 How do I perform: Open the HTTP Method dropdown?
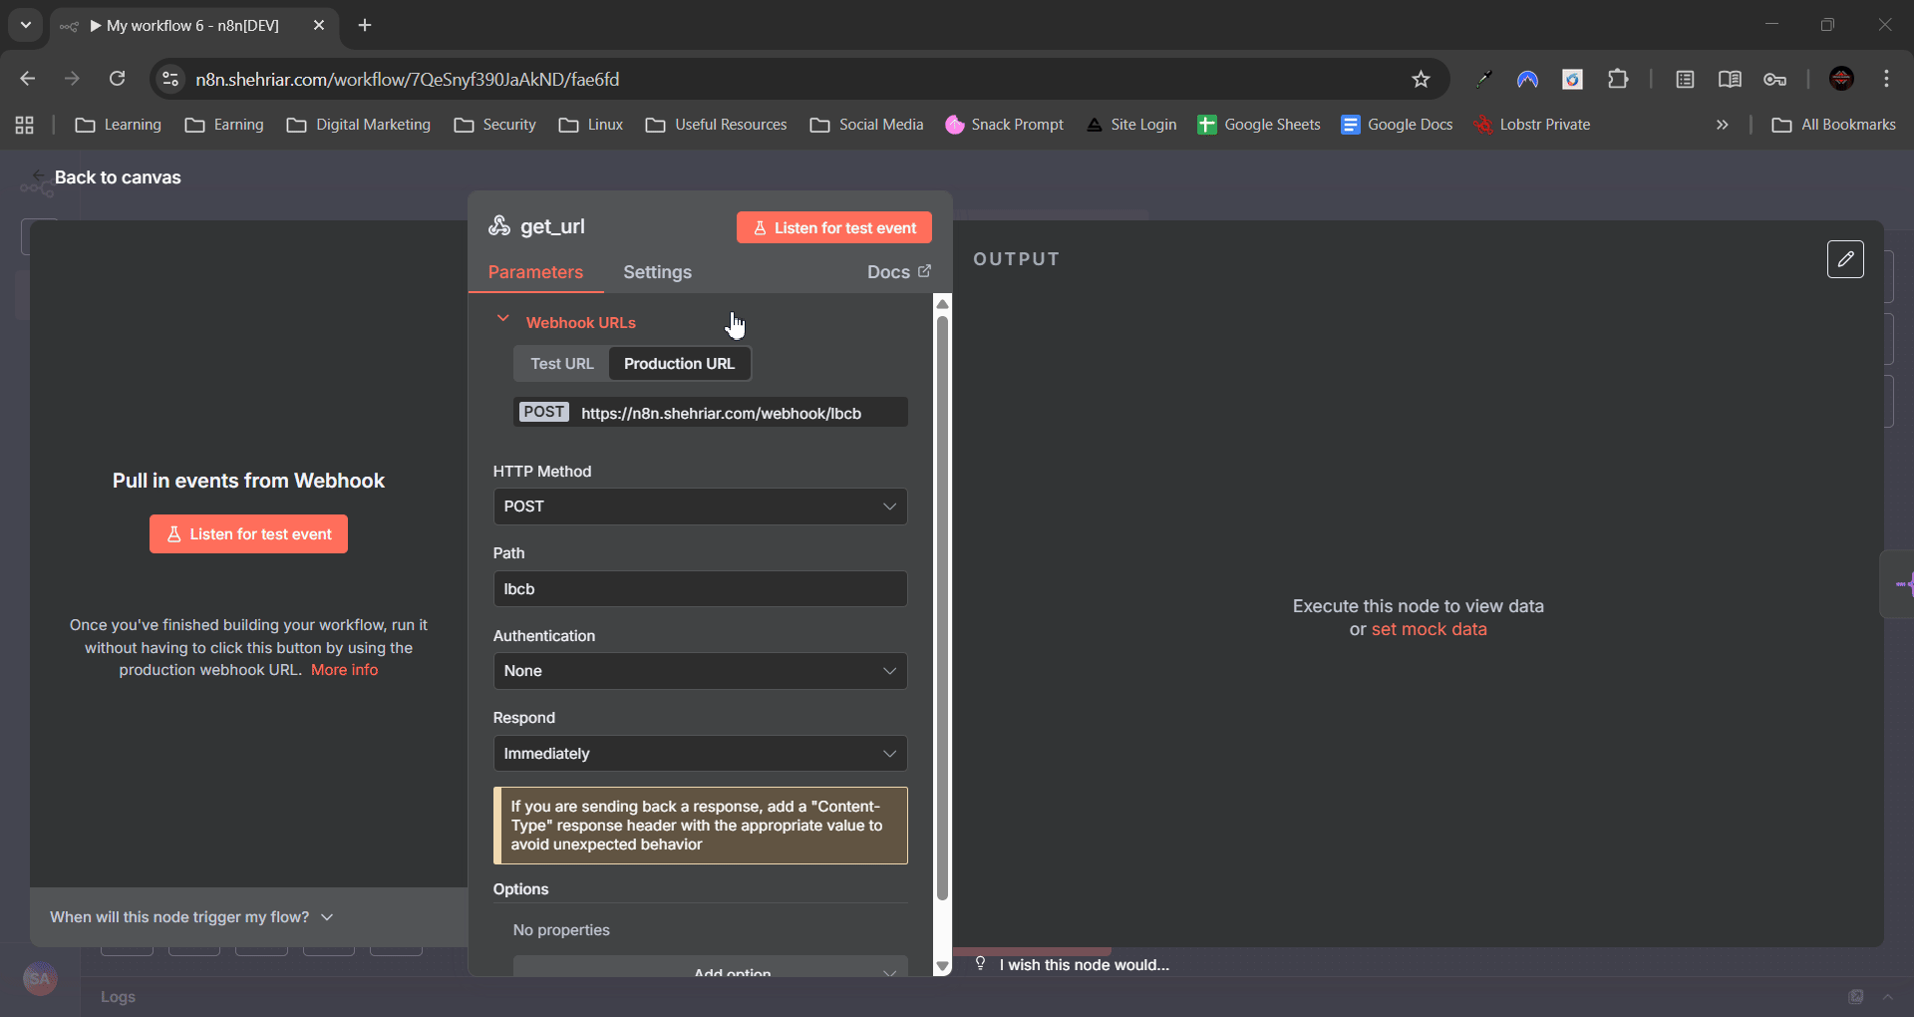(700, 507)
